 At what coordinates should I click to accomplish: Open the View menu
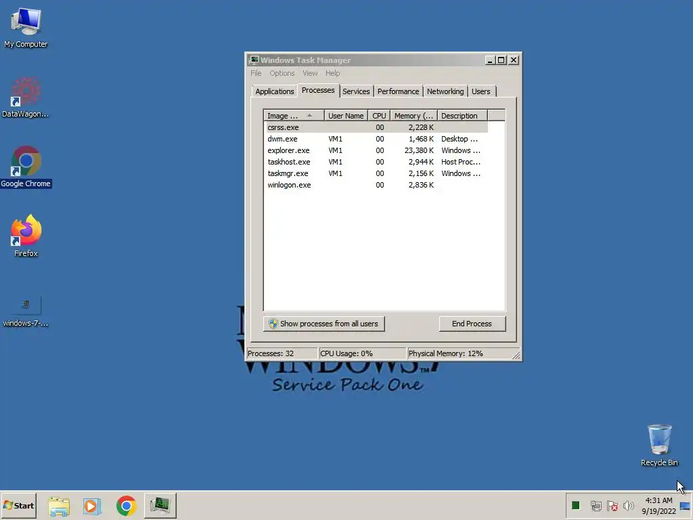[x=310, y=73]
